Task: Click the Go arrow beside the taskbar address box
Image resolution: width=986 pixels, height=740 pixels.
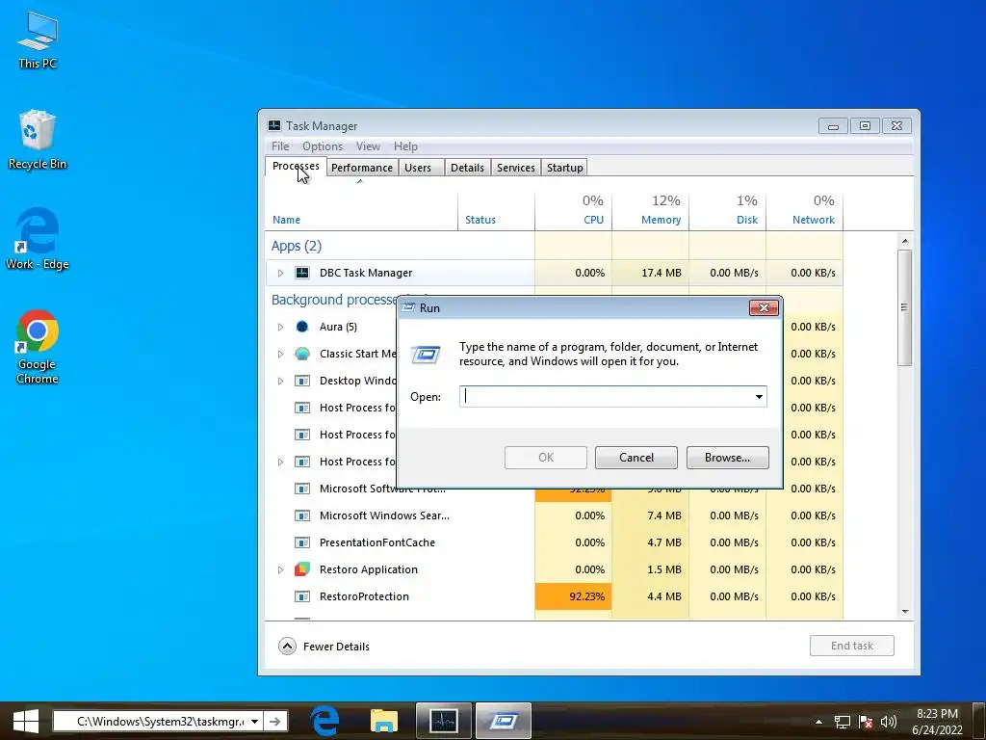Action: tap(274, 721)
